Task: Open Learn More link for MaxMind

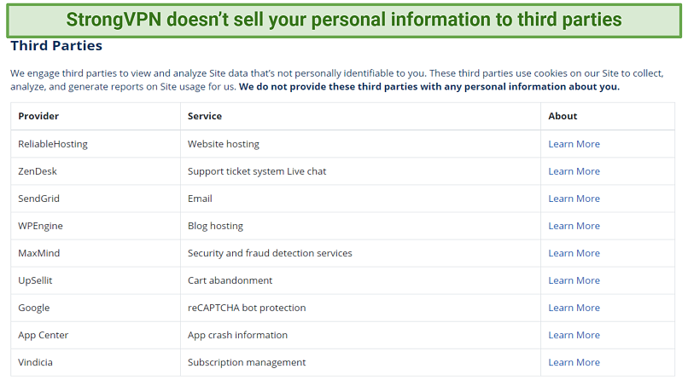Action: tap(574, 253)
